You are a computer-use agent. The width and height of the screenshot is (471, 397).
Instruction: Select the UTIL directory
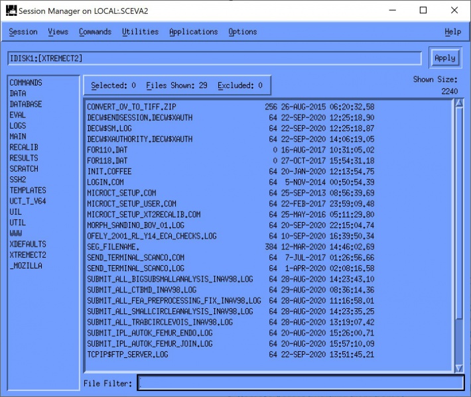(17, 223)
